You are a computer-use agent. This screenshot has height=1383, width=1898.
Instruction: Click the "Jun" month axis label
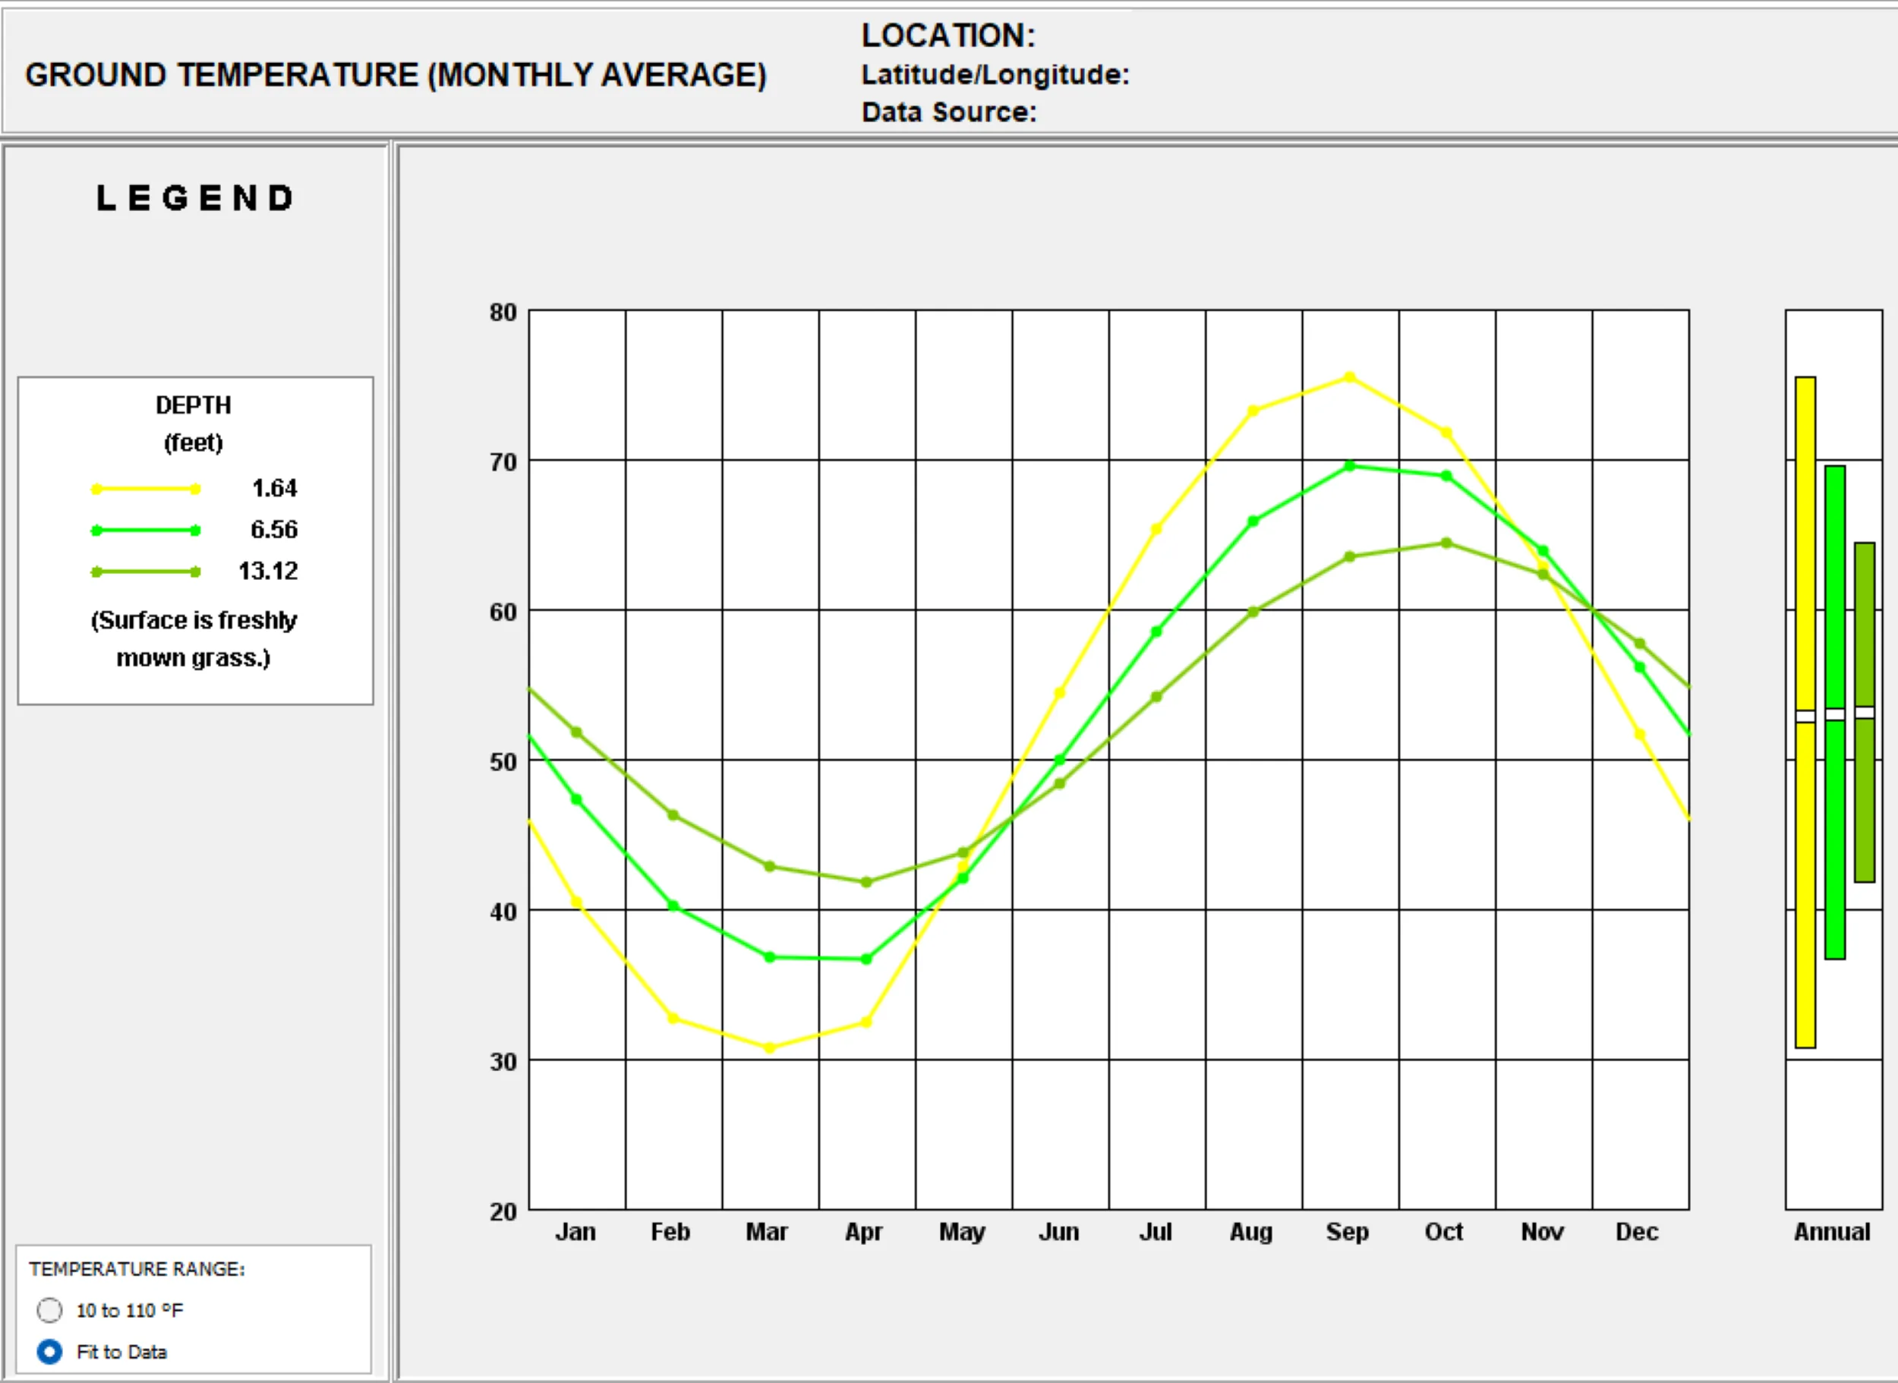(x=1059, y=1232)
